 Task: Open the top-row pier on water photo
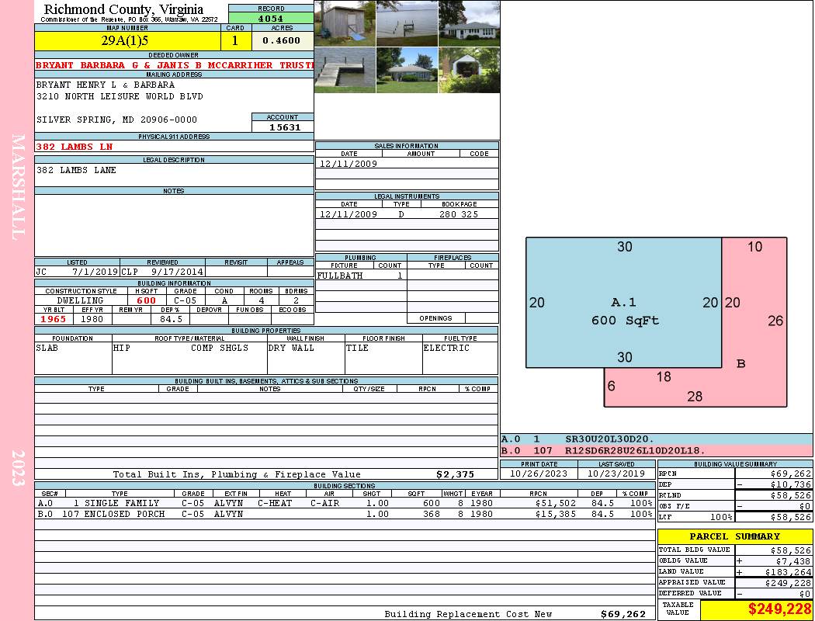point(407,23)
